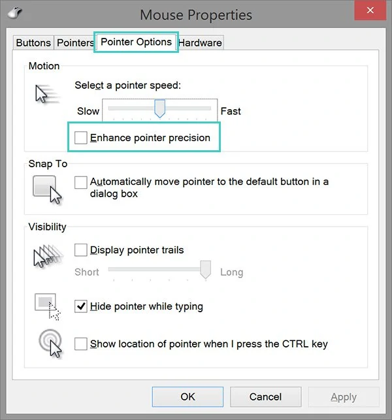Select the Pointer Options tab
The image size is (392, 420).
(x=136, y=42)
